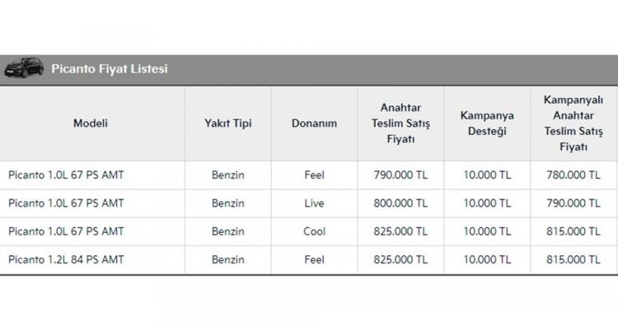Click Kampanyalı Anahtar Teslim Satış Fiyatı header
618x326 pixels.
point(573,123)
